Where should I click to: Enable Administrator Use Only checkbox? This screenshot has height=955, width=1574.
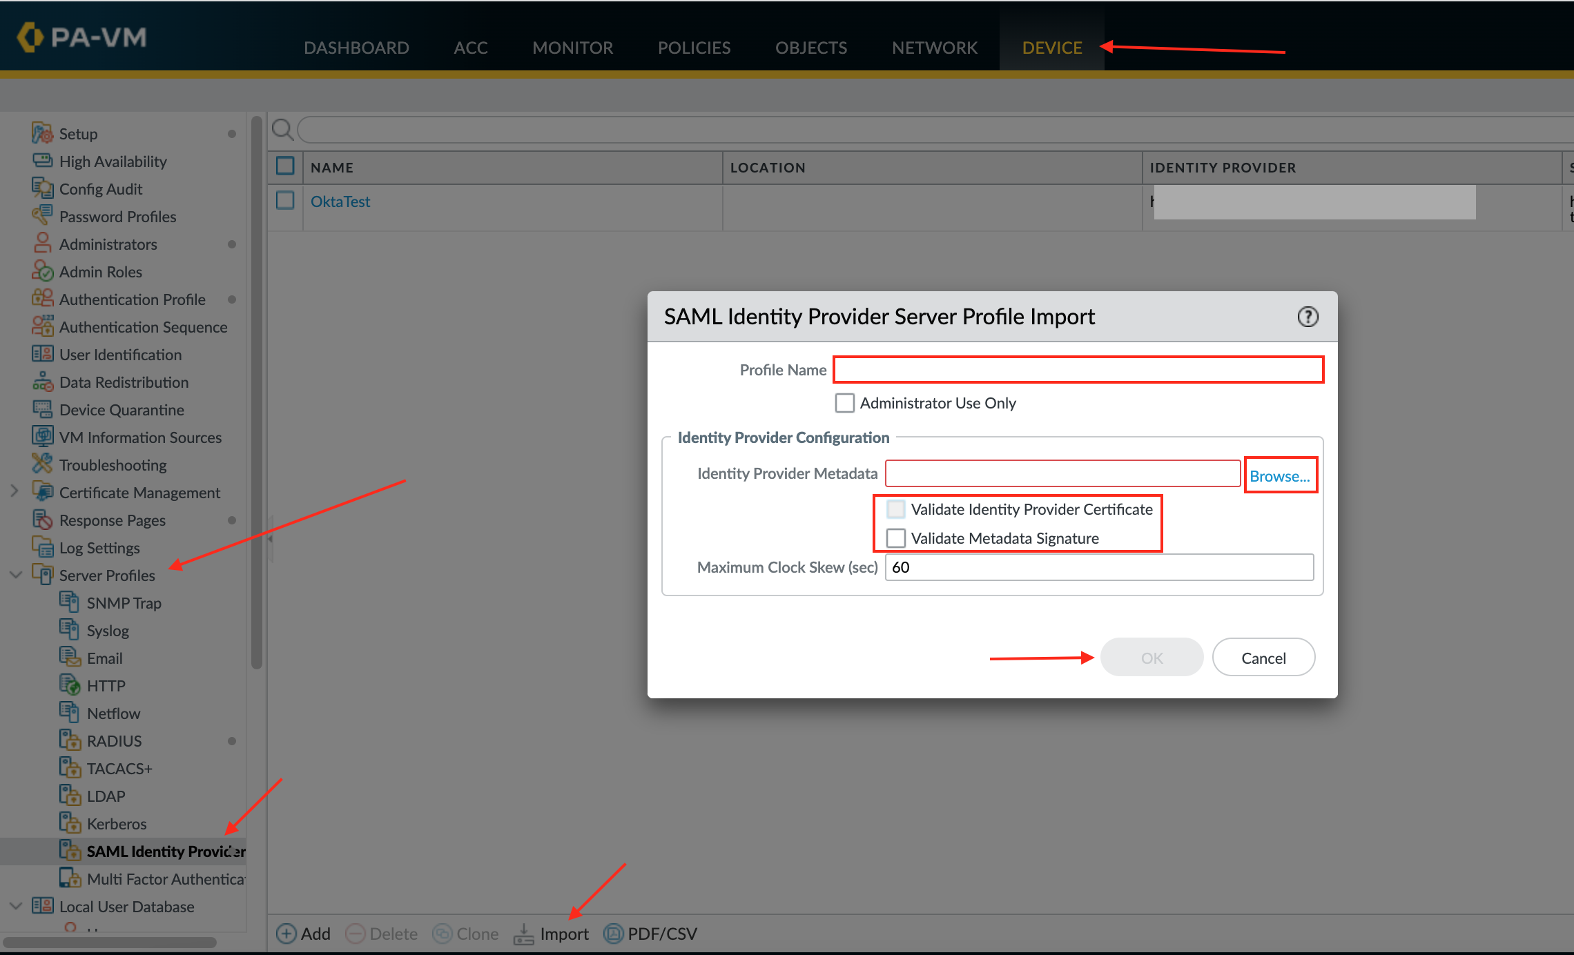point(844,403)
